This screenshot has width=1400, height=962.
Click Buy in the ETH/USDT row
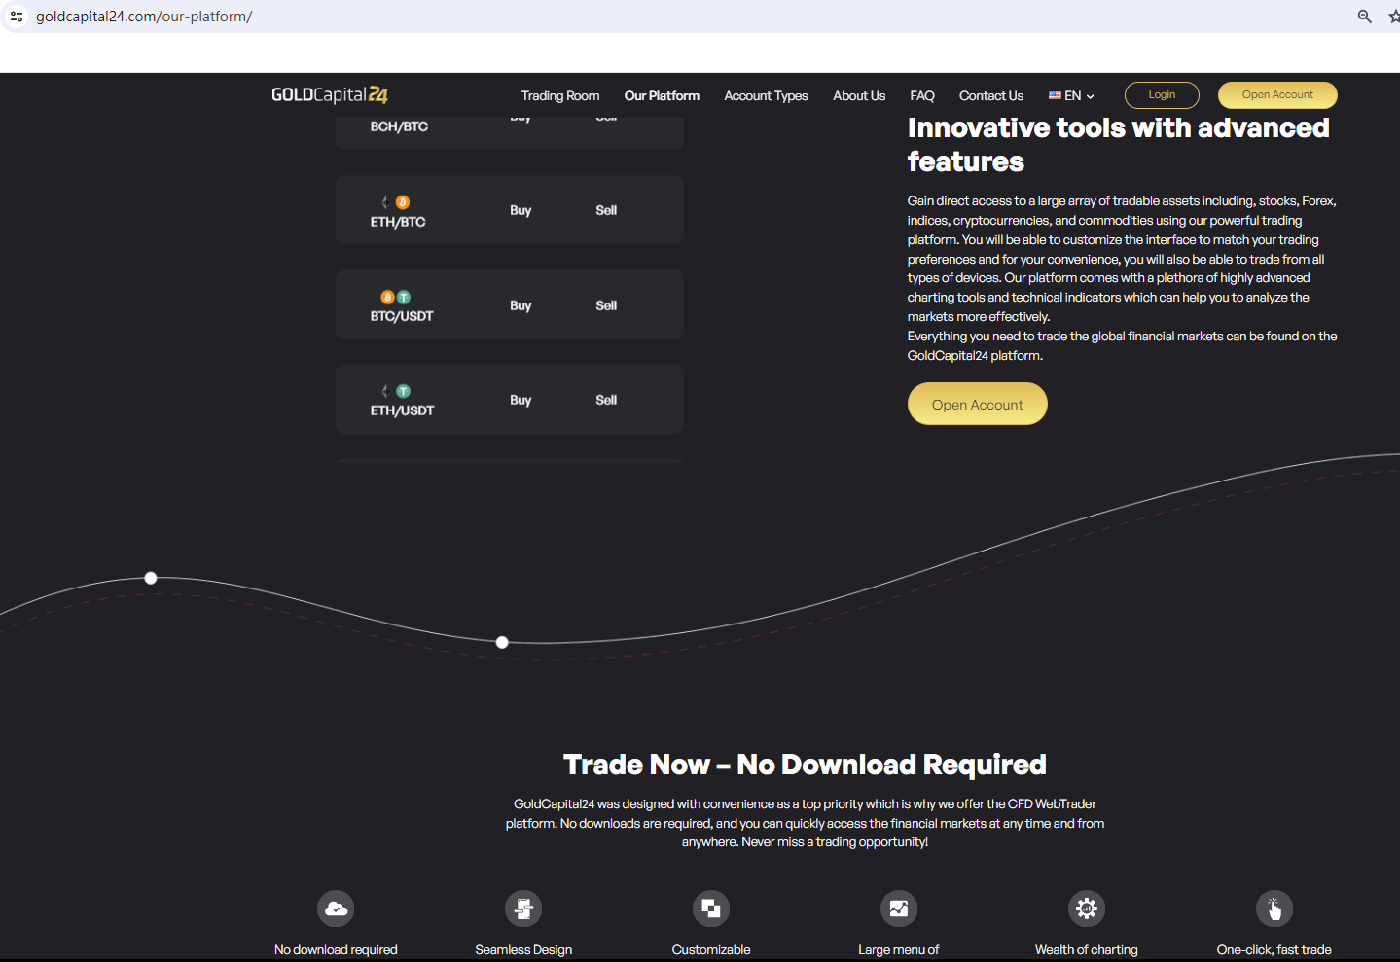pyautogui.click(x=521, y=400)
